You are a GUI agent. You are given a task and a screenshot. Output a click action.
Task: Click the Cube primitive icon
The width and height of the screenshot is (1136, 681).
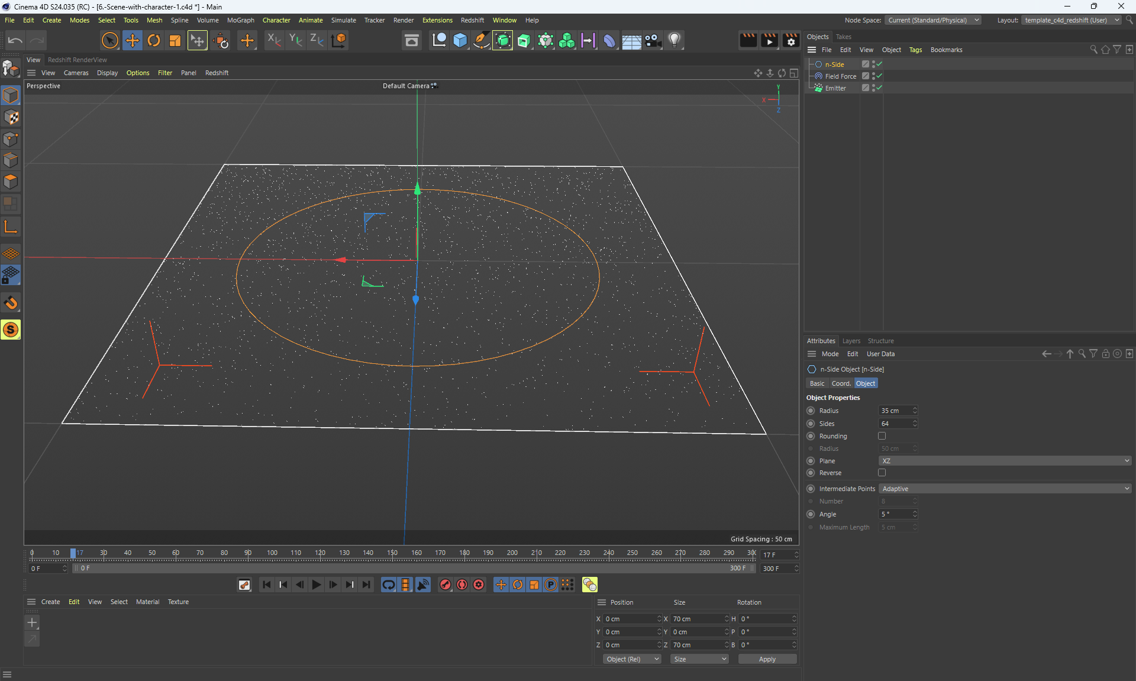pyautogui.click(x=460, y=40)
